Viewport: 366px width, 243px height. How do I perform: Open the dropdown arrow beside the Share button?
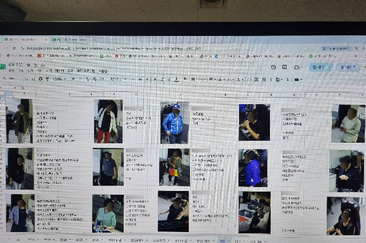(x=331, y=67)
